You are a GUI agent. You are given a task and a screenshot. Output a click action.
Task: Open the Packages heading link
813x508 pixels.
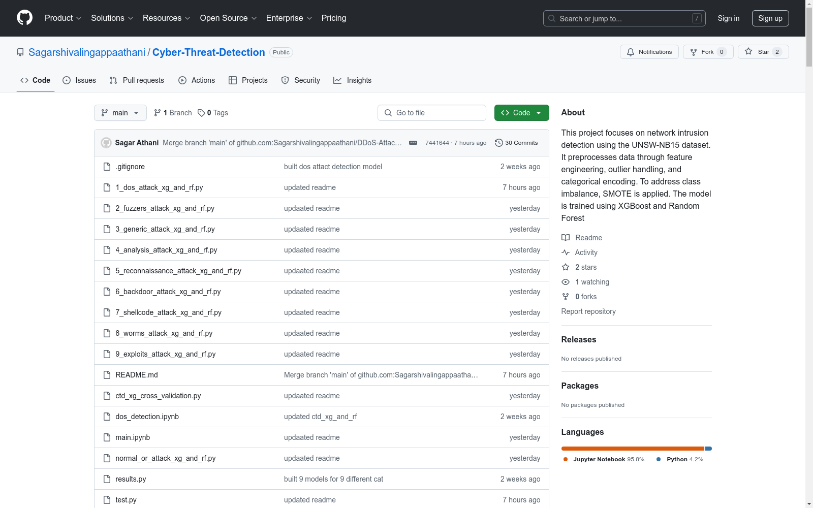pyautogui.click(x=580, y=386)
